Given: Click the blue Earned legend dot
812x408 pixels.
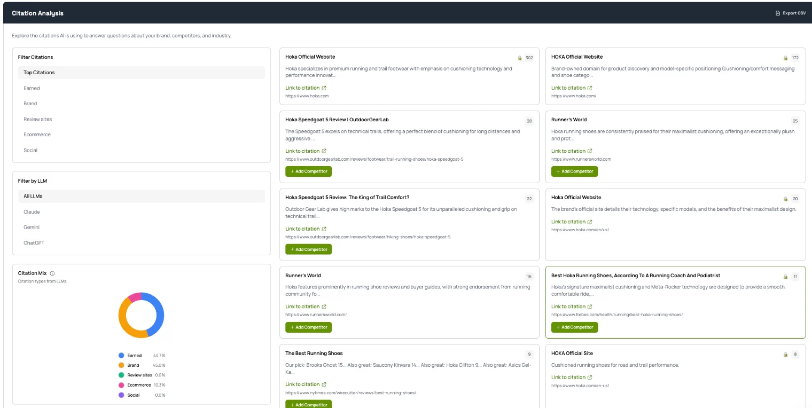Looking at the screenshot, I should pos(121,356).
